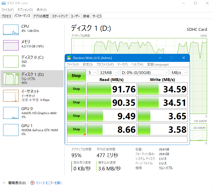Screen dimensions: 213x189
Task: Close the CrystalDiskMark window
Action: (x=184, y=58)
